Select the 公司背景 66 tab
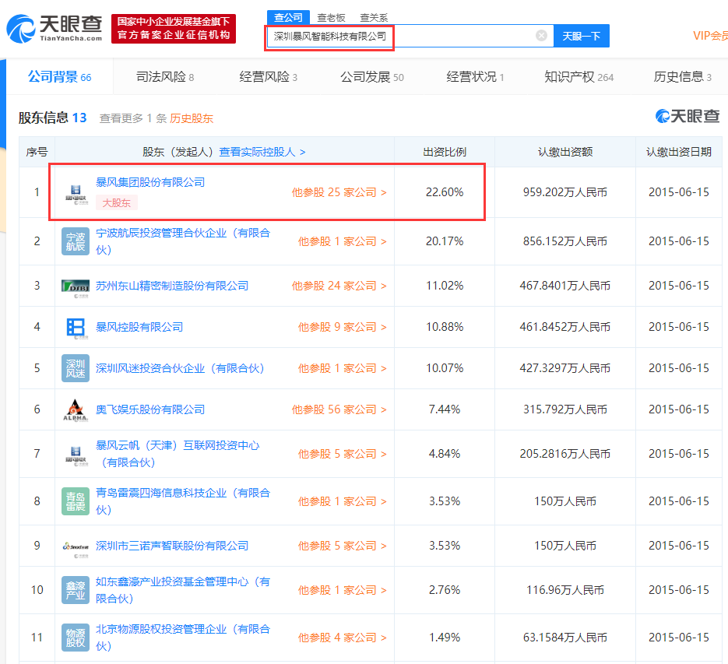The width and height of the screenshot is (728, 664). [x=59, y=76]
